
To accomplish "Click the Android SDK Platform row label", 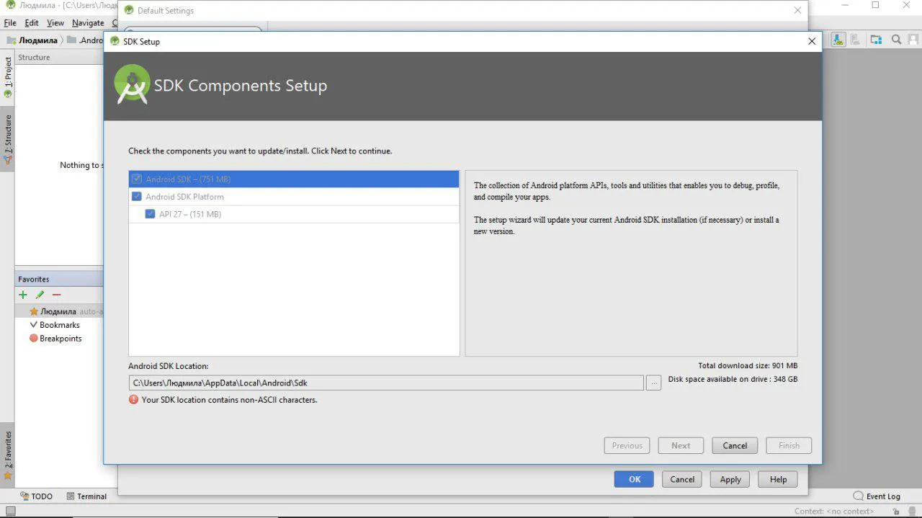I will [184, 197].
